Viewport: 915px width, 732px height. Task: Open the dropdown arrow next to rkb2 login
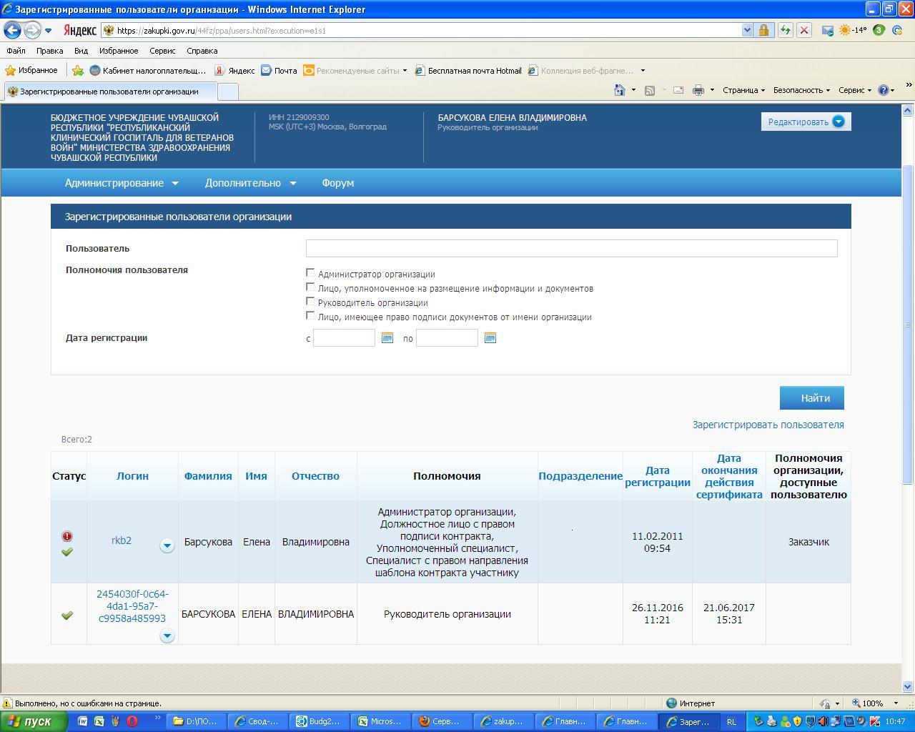(x=167, y=545)
